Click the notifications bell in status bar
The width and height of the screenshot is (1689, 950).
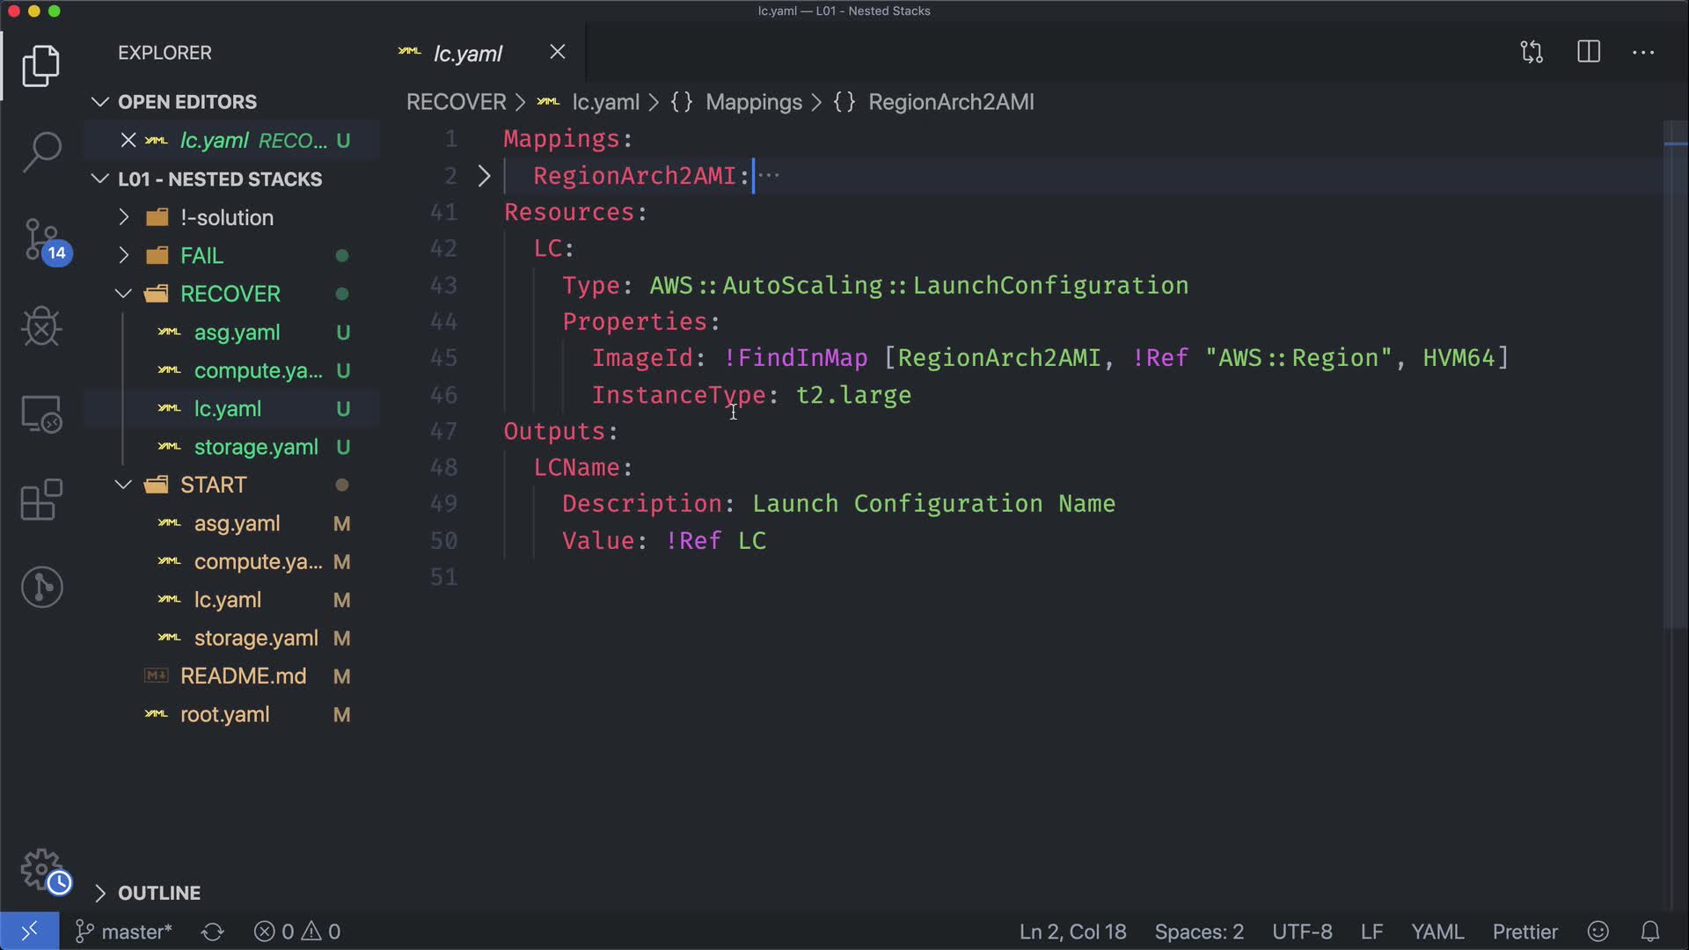coord(1650,932)
